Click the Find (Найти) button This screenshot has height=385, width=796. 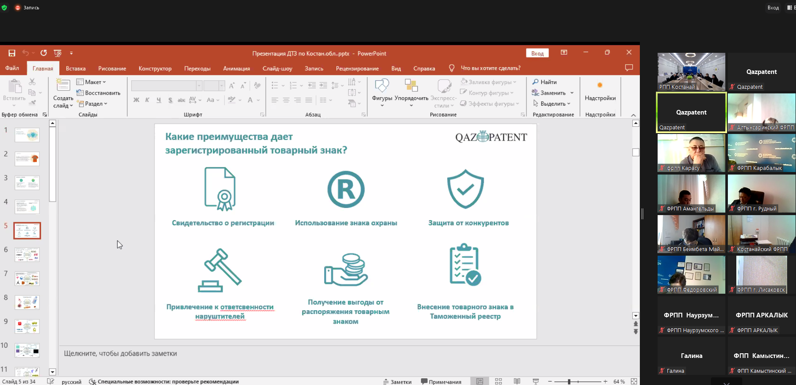coord(545,82)
